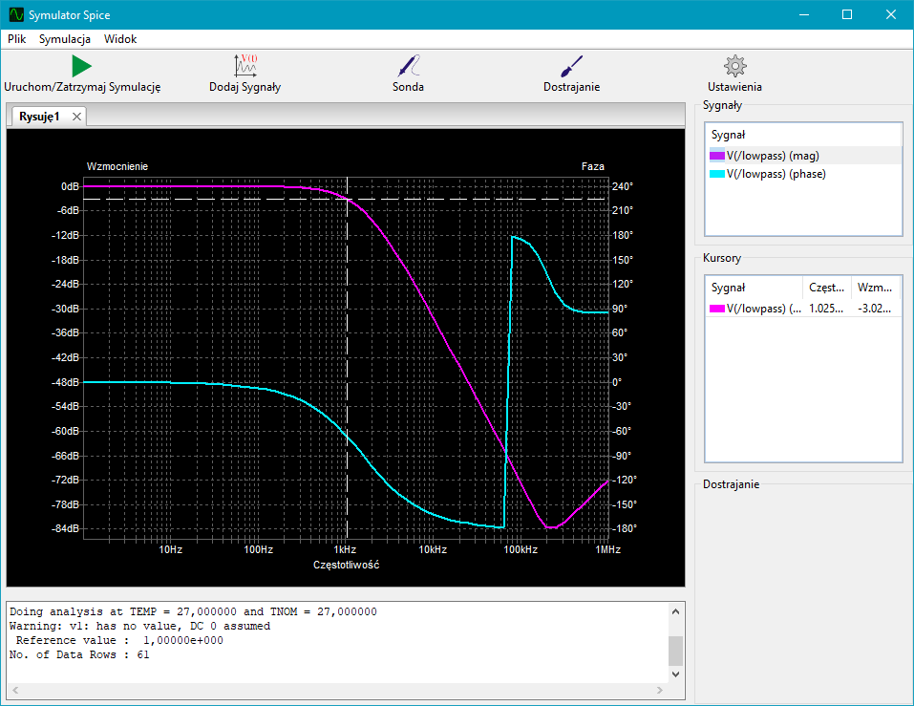The width and height of the screenshot is (914, 706).
Task: Open Ustawienia gear icon
Action: click(734, 66)
